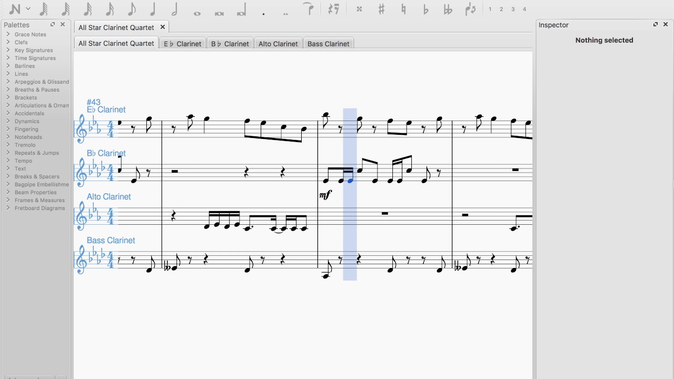Toggle the double augmentation dot

click(x=285, y=14)
